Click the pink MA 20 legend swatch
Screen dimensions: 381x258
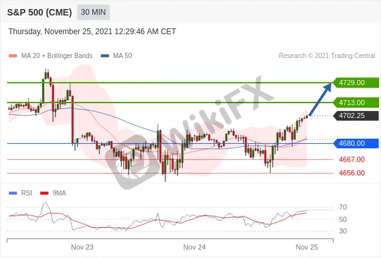(x=13, y=56)
